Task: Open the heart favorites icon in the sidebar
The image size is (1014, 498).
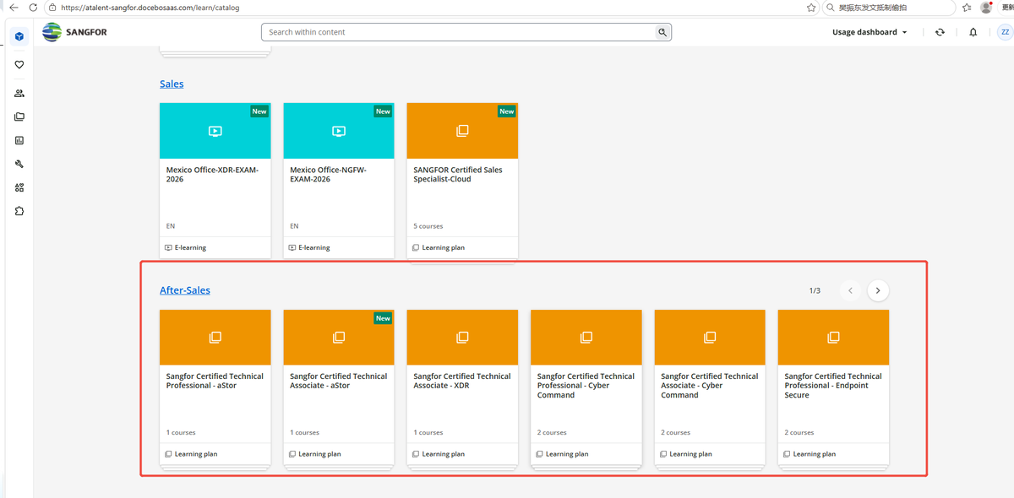Action: [x=19, y=65]
